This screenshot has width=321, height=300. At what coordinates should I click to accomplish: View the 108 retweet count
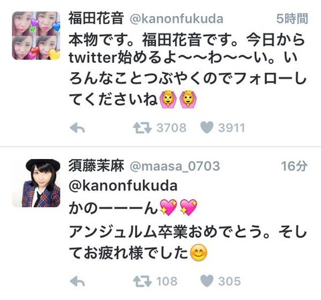(x=167, y=281)
